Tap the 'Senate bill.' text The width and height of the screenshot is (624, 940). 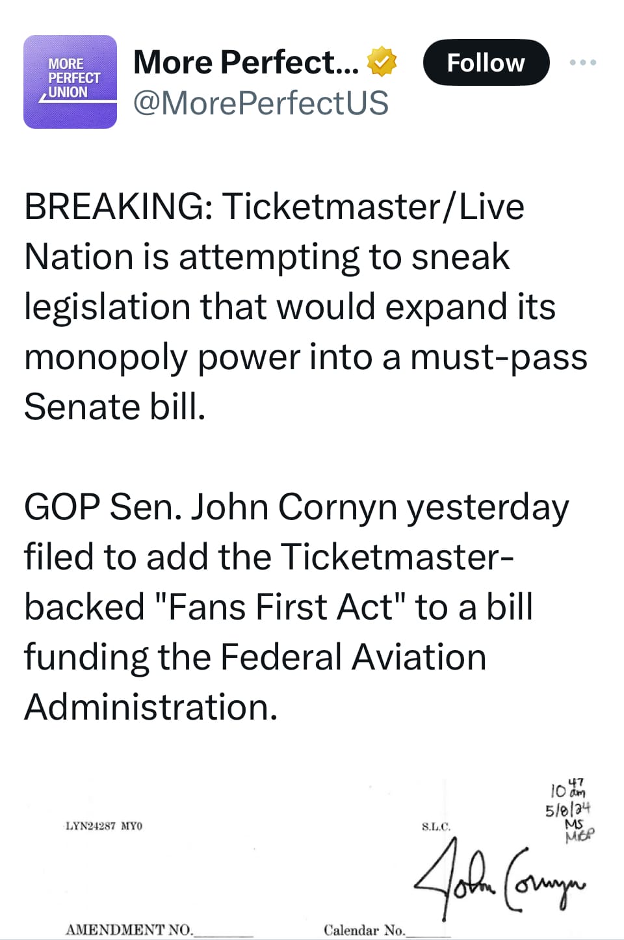115,407
